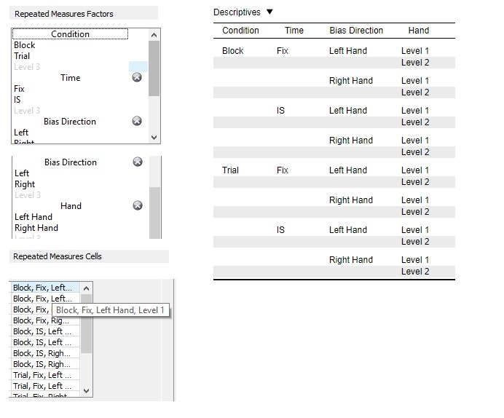Click the lower factors list scrollbar thumb

(x=155, y=213)
